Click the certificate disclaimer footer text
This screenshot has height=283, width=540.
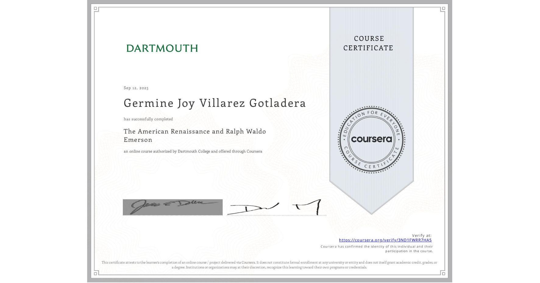(269, 265)
